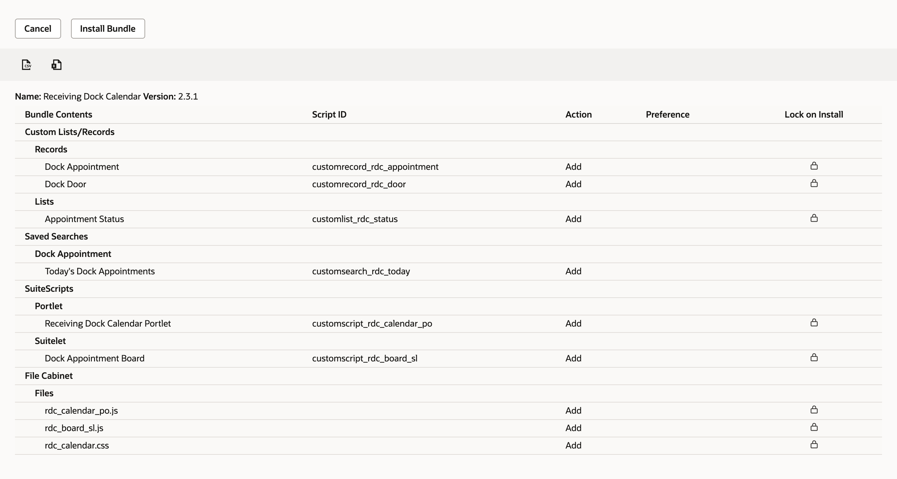Image resolution: width=897 pixels, height=479 pixels.
Task: Toggle the lock for Receiving Dock Calendar Portlet
Action: point(814,323)
